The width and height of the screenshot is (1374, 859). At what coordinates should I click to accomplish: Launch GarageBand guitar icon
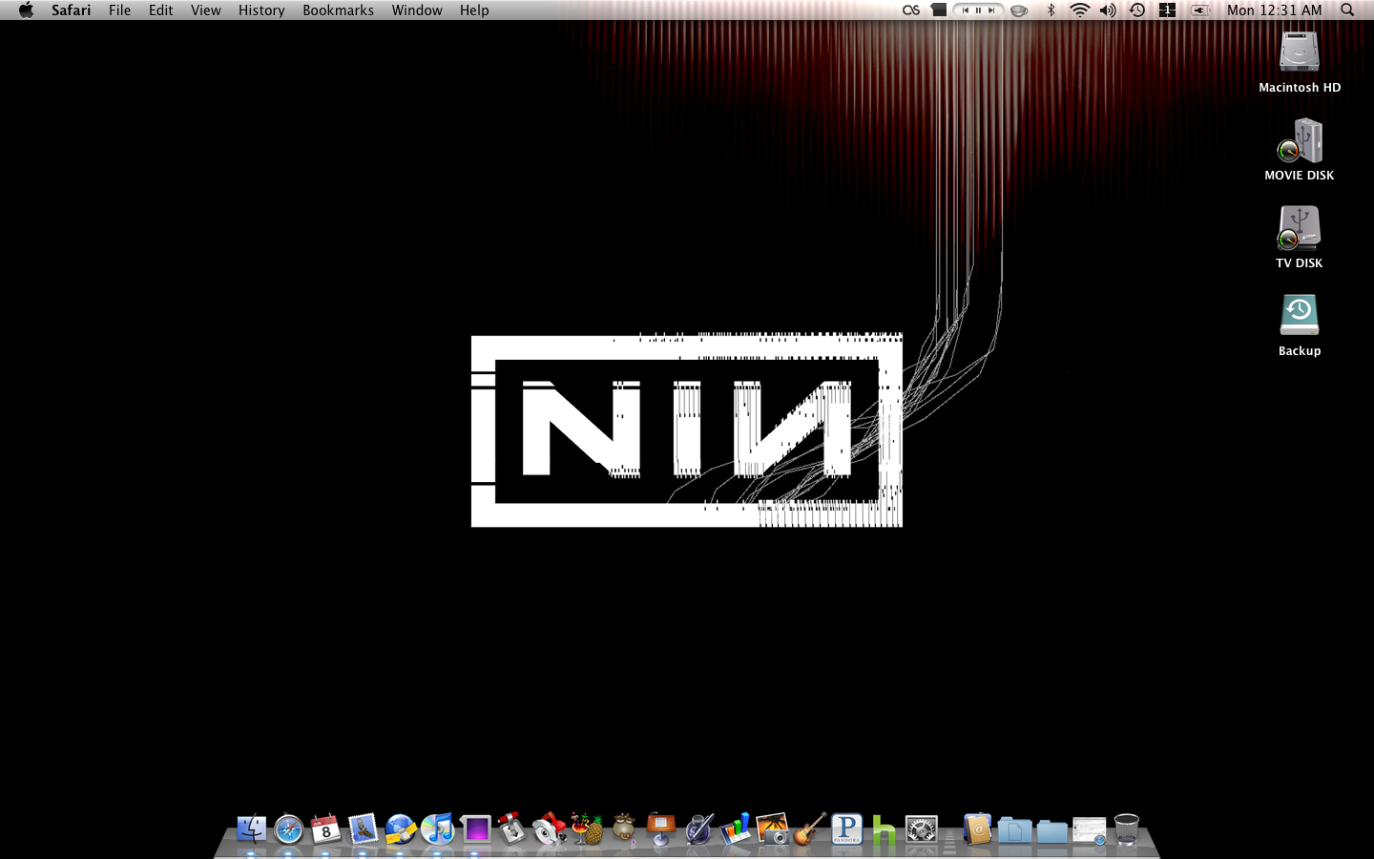pyautogui.click(x=810, y=828)
